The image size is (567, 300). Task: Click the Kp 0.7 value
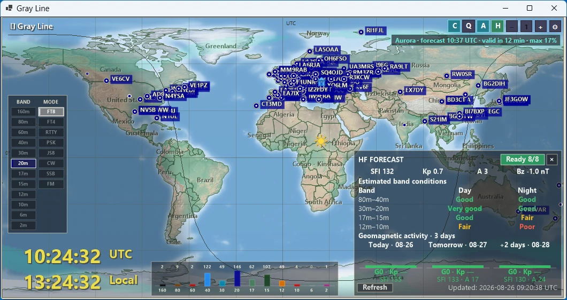point(433,171)
